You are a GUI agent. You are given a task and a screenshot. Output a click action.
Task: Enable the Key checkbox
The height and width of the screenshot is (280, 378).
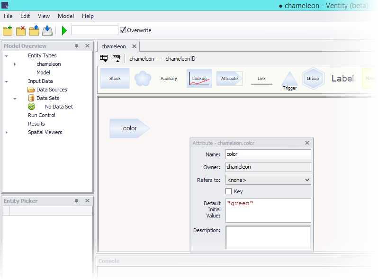[228, 191]
